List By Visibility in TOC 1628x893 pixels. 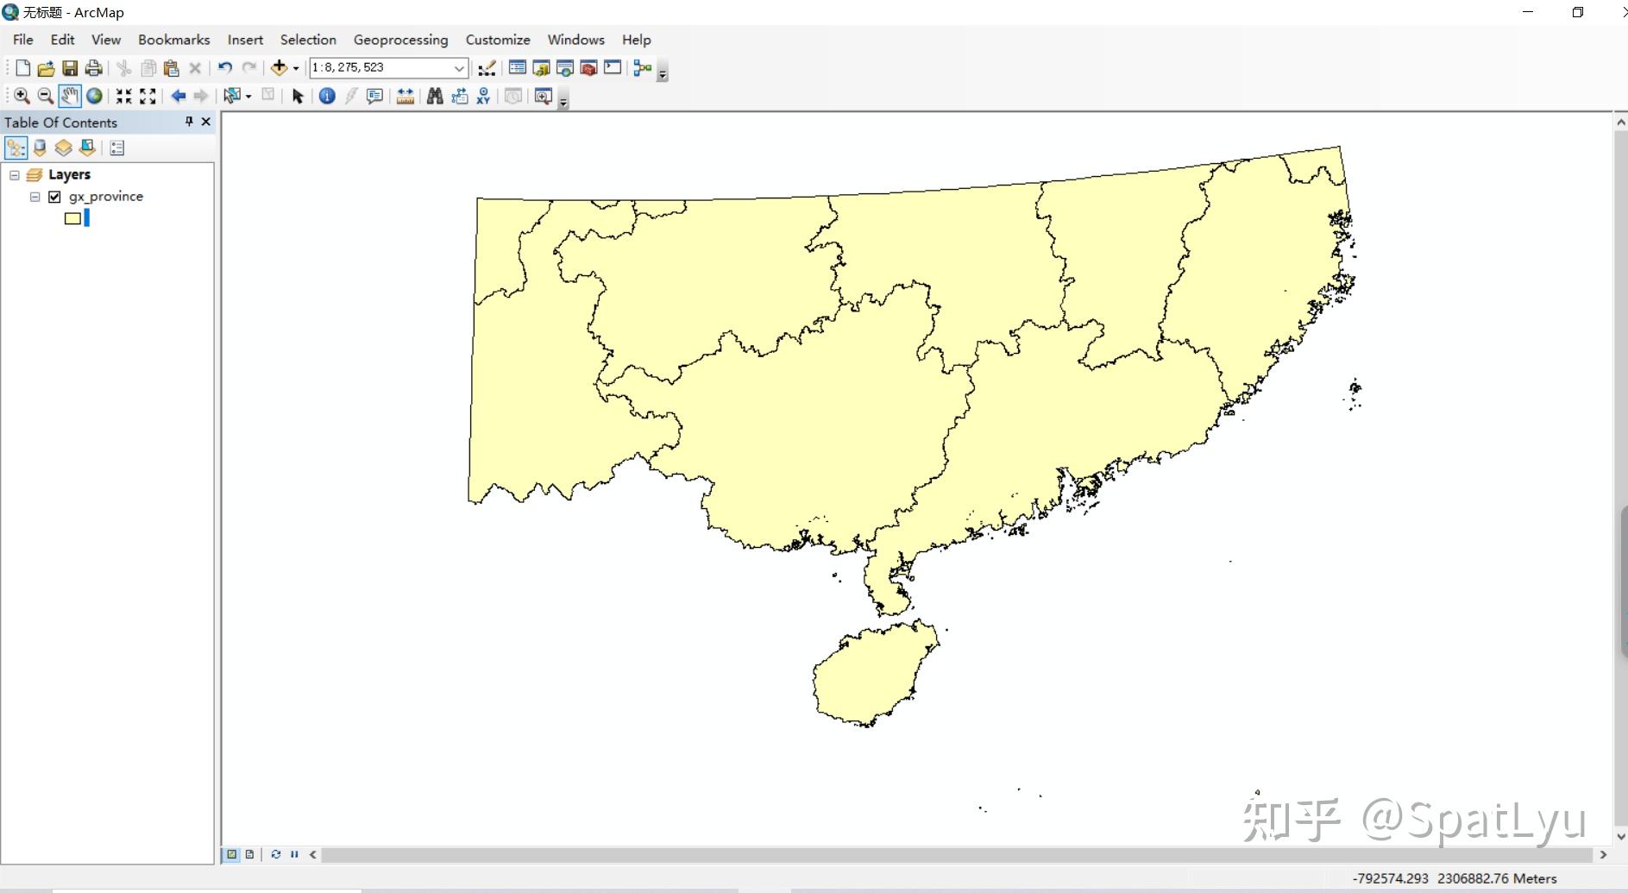point(63,148)
